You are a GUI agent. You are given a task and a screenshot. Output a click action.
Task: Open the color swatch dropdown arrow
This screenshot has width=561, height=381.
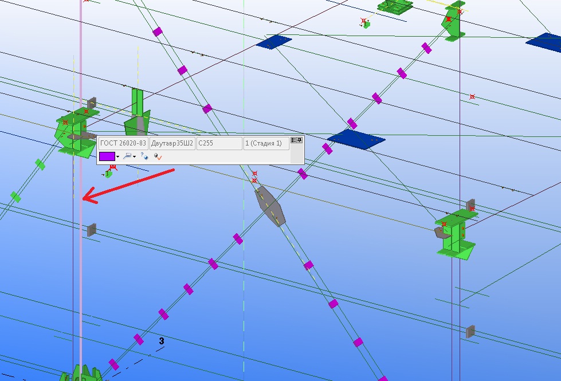(118, 156)
